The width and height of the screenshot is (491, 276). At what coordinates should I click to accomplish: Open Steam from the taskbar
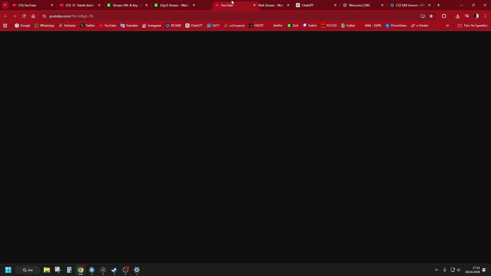coord(114,270)
